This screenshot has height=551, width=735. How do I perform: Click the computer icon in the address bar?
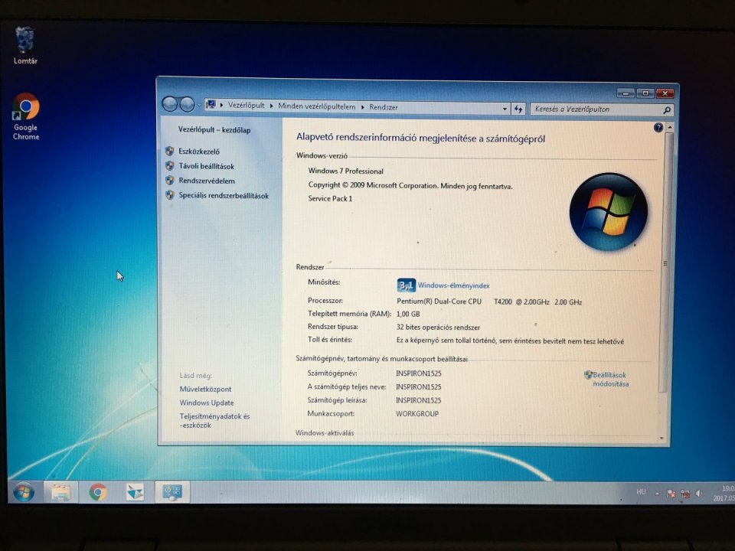coord(211,105)
